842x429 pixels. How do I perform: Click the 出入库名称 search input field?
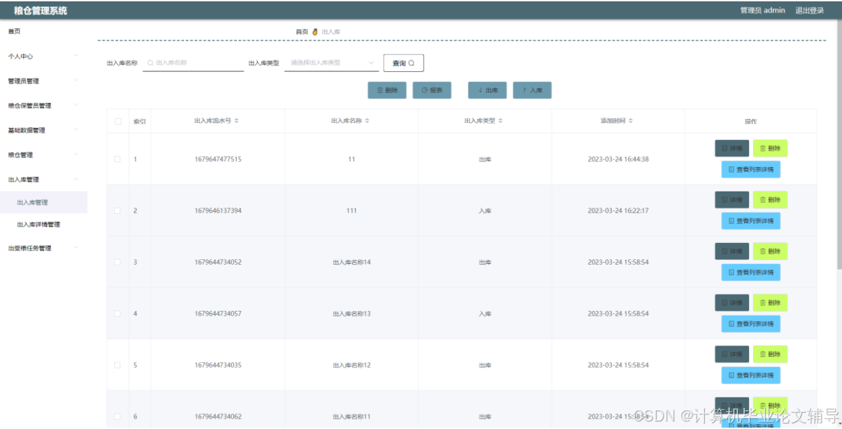pyautogui.click(x=193, y=62)
